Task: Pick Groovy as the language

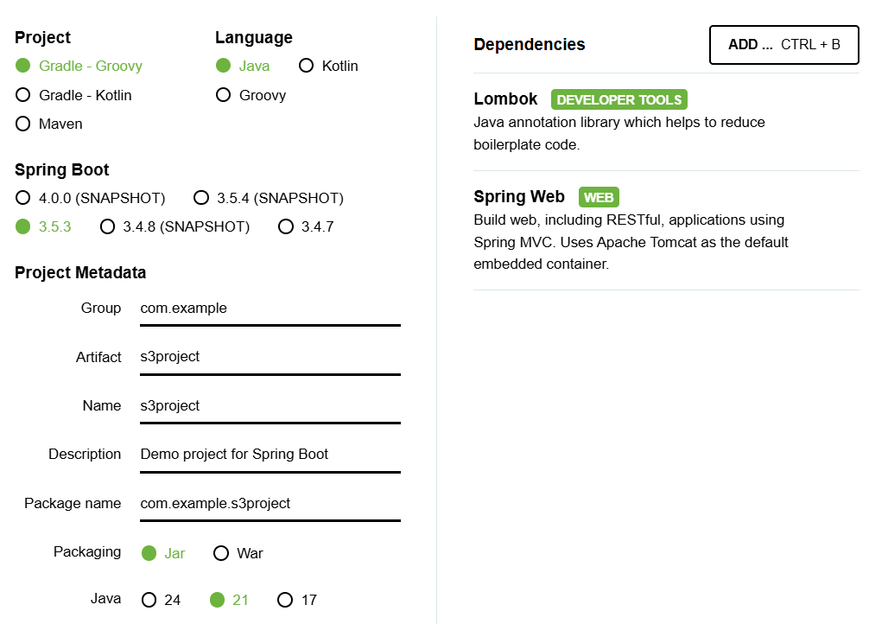Action: tap(224, 95)
